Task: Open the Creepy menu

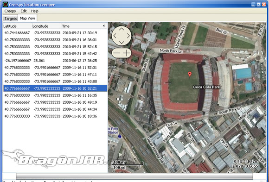Action: click(10, 11)
